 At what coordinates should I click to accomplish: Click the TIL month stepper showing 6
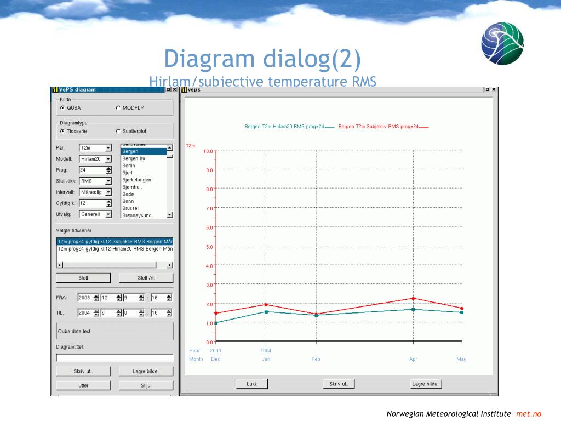(119, 313)
